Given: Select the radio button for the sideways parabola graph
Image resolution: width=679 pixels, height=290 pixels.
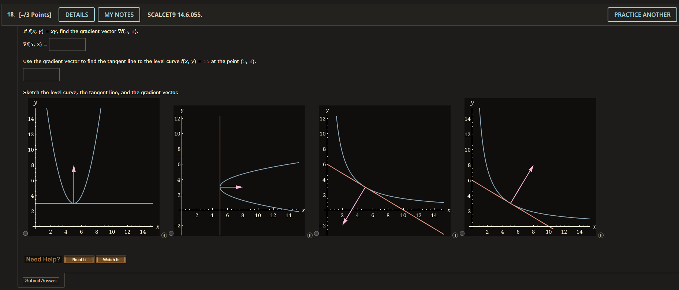Looking at the screenshot, I should [x=171, y=234].
